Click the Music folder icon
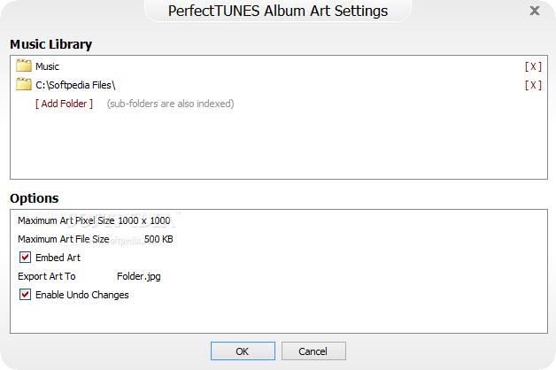 click(24, 66)
